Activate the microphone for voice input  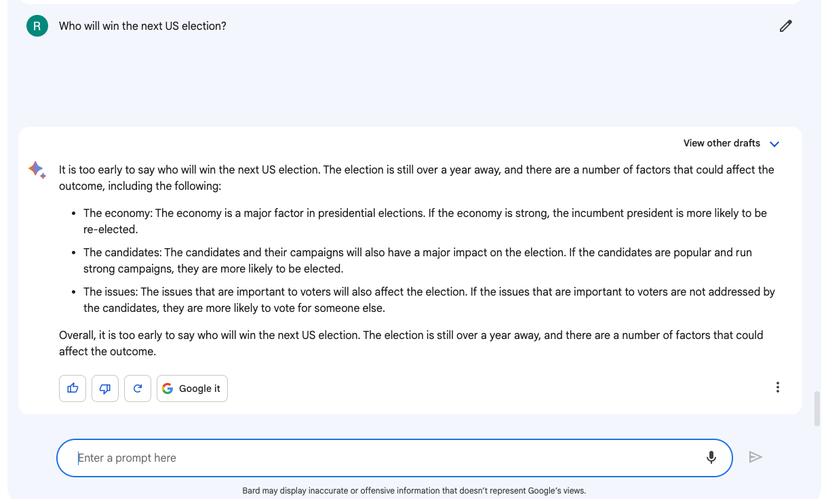[711, 458]
